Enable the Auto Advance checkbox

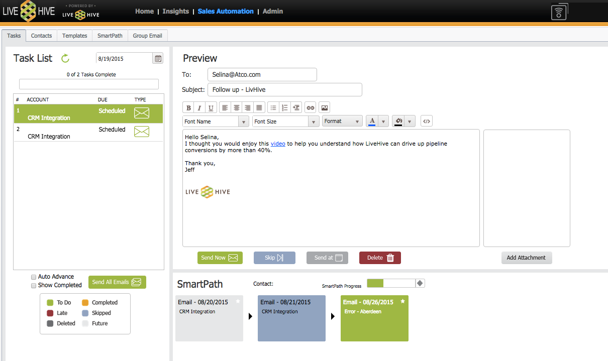click(x=34, y=277)
